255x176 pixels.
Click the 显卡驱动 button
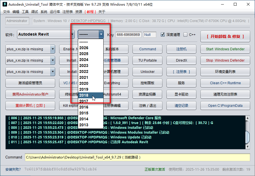coord(181,94)
